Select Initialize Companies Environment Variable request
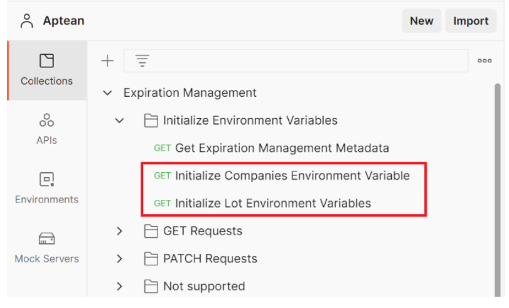 click(x=292, y=175)
